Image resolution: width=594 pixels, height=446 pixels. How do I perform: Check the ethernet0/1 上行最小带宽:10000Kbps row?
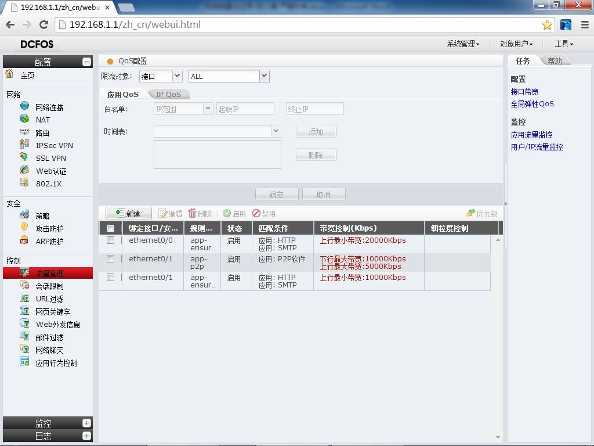pos(111,277)
